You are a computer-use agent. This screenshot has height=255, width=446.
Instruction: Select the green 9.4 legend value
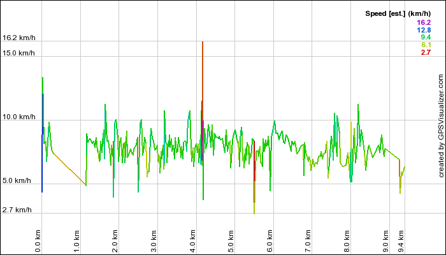[x=426, y=37]
